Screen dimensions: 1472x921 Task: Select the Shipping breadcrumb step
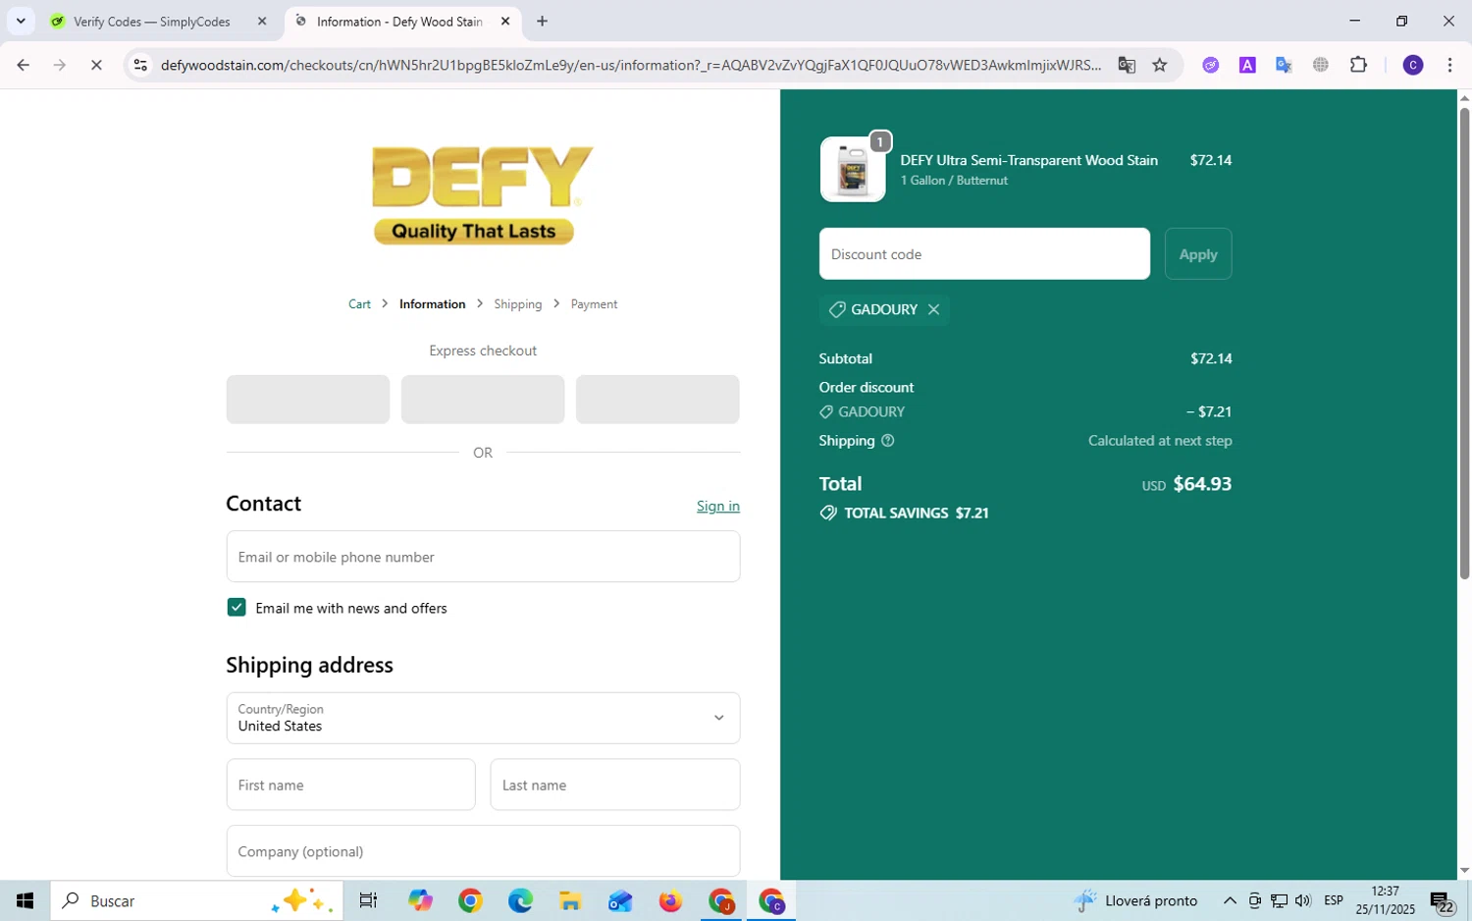tap(518, 304)
